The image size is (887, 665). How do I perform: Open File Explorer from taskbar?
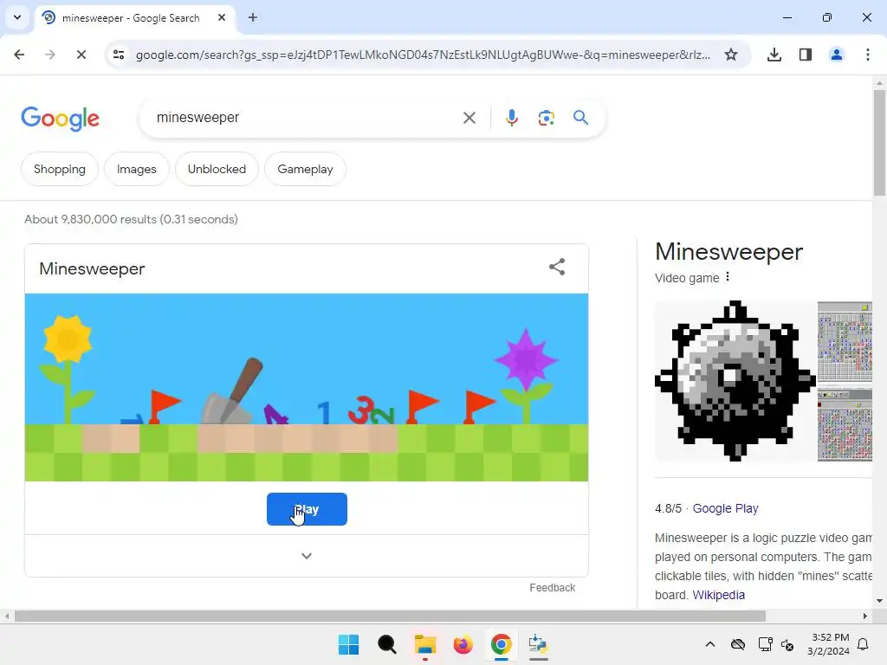(424, 644)
